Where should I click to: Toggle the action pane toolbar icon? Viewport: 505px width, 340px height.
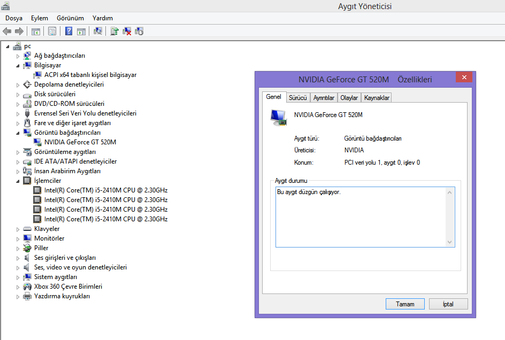tap(81, 31)
